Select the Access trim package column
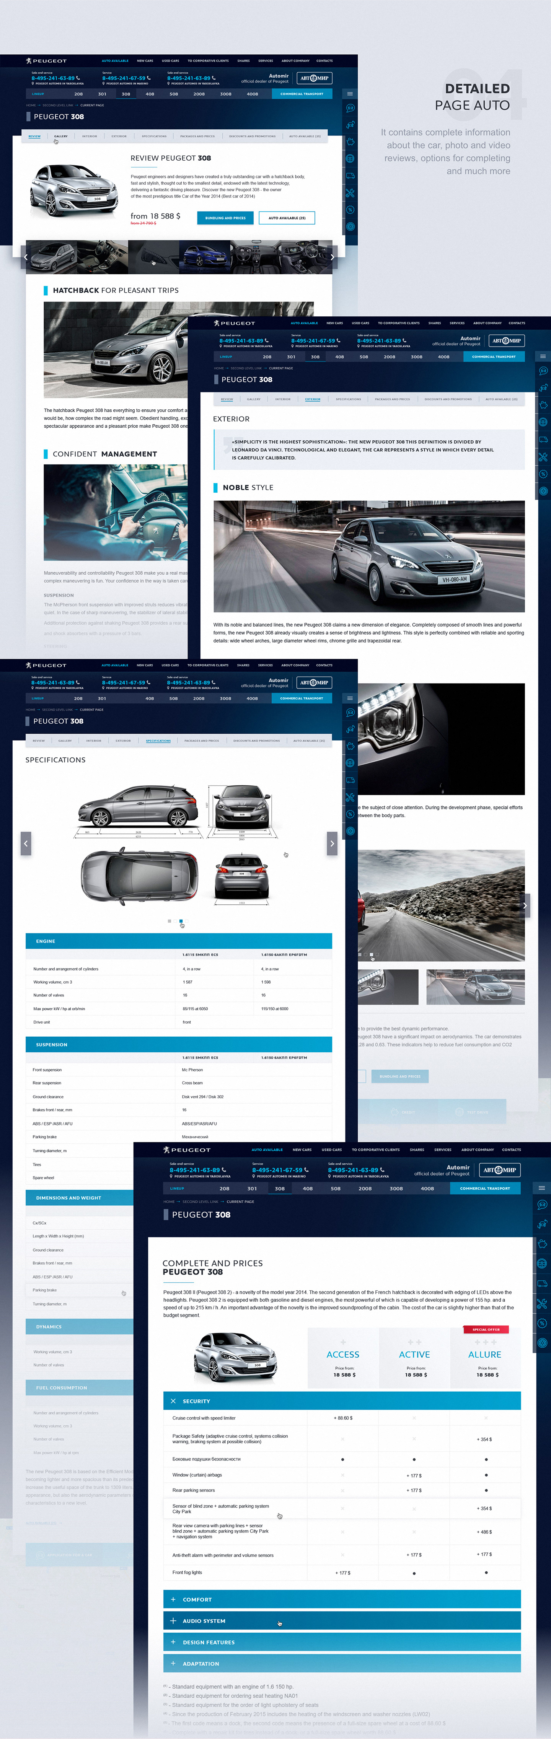Screen dimensions: 551x1739 [x=343, y=1358]
